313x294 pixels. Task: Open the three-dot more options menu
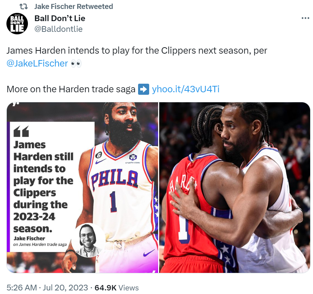305,18
